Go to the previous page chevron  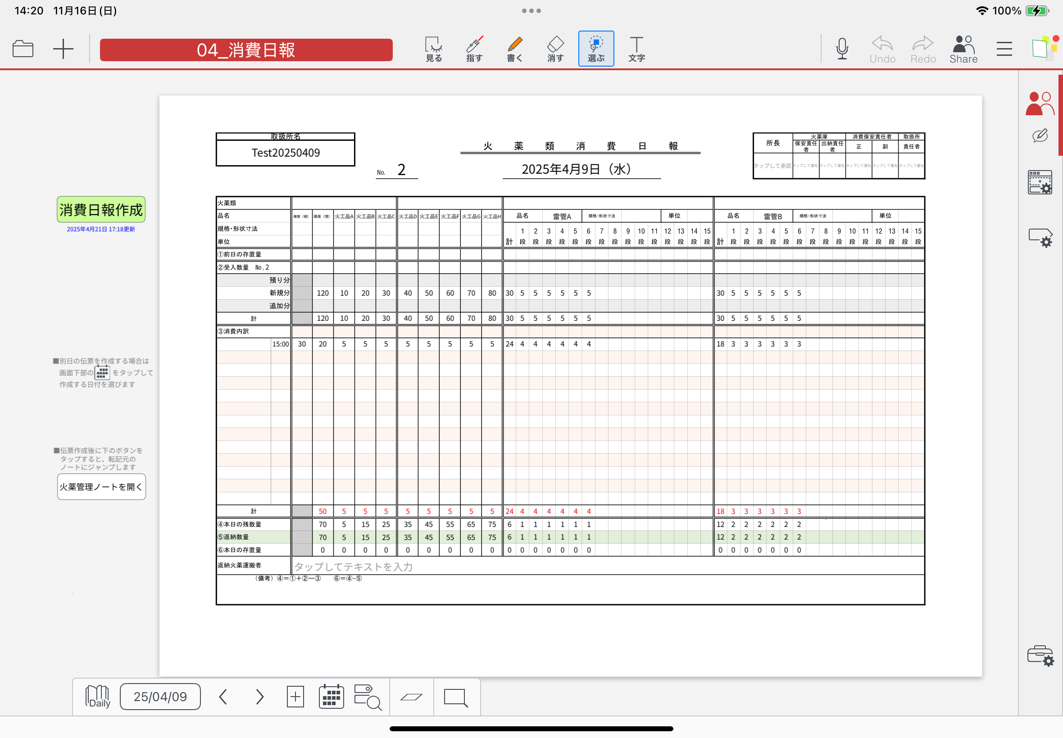click(x=223, y=697)
